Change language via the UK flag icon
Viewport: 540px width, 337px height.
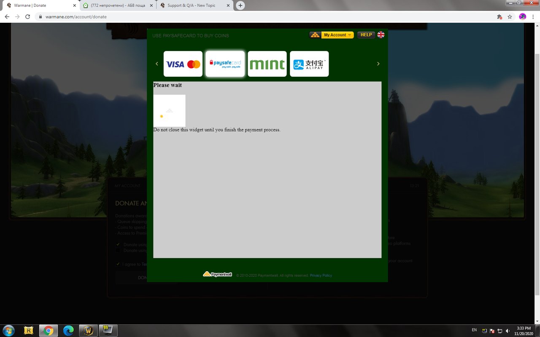click(x=381, y=35)
